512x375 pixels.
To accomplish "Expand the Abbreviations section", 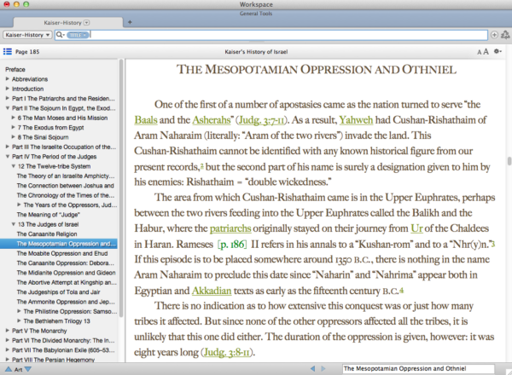I will 7,79.
